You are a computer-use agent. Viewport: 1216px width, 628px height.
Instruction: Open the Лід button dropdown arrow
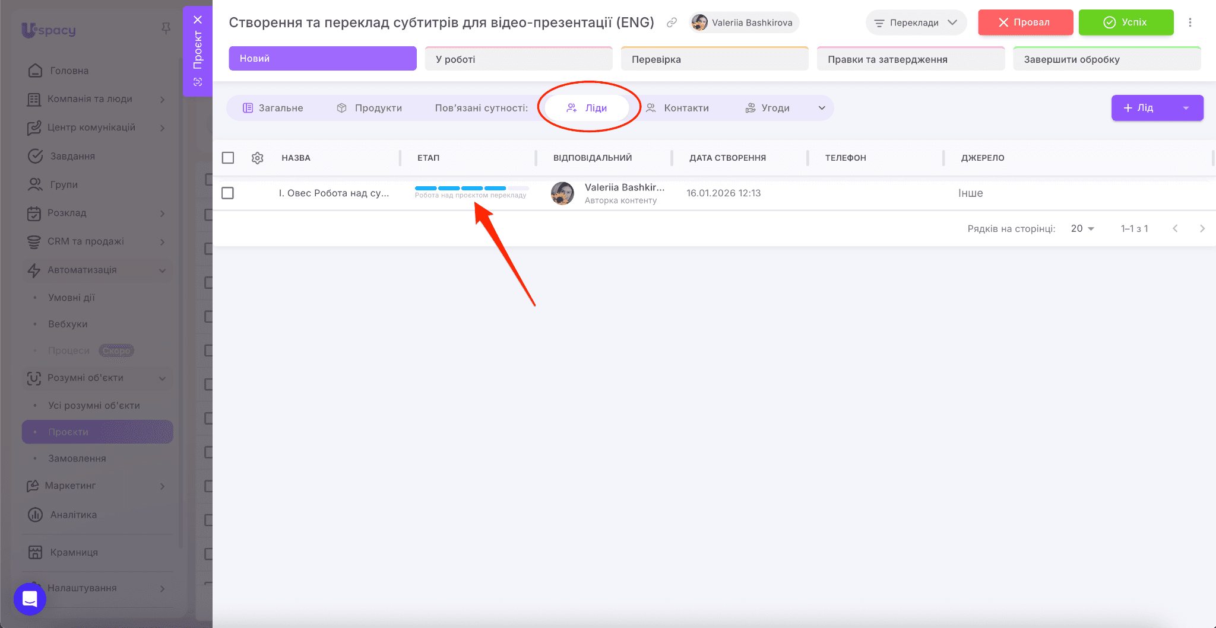tap(1186, 108)
